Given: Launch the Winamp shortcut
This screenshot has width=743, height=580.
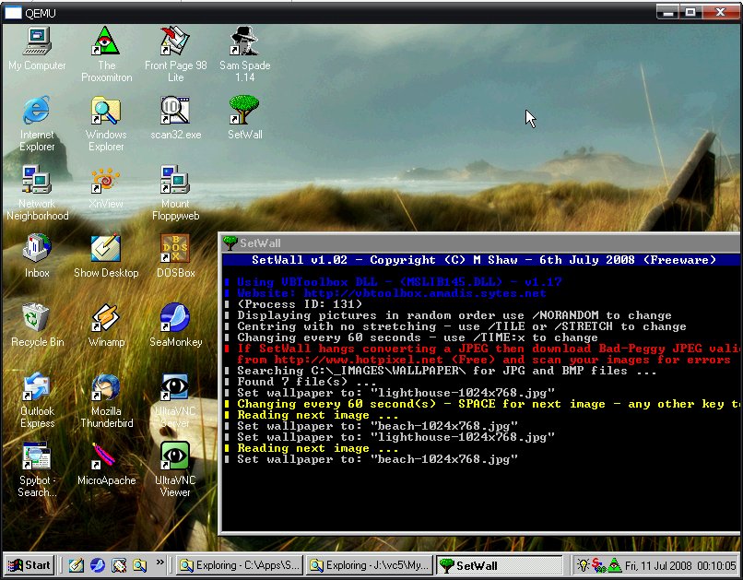Looking at the screenshot, I should 106,326.
